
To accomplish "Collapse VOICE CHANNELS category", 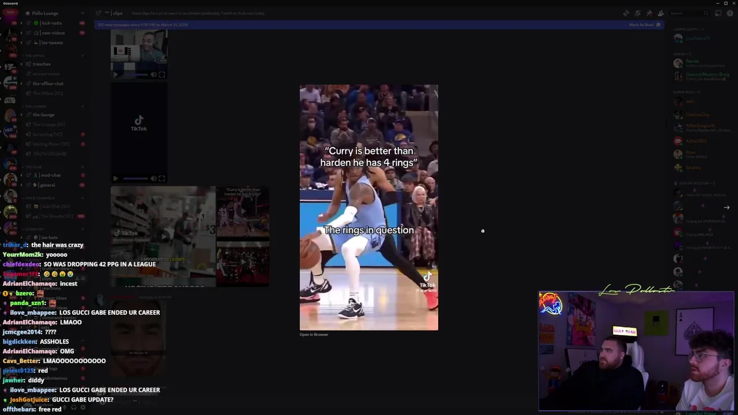I will (39, 198).
